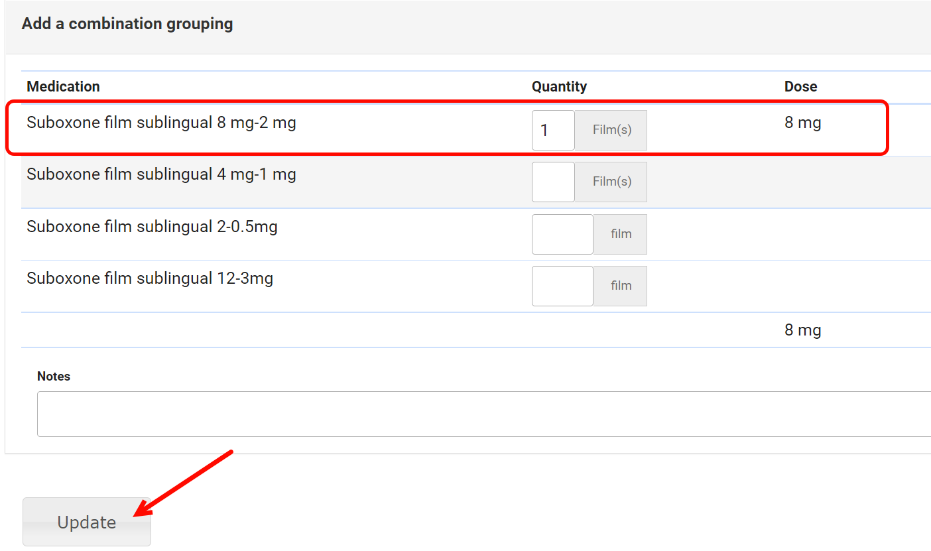Click quantity field for Suboxone 8 mg-2 mg
Viewport: 931px width, 551px height.
point(553,130)
